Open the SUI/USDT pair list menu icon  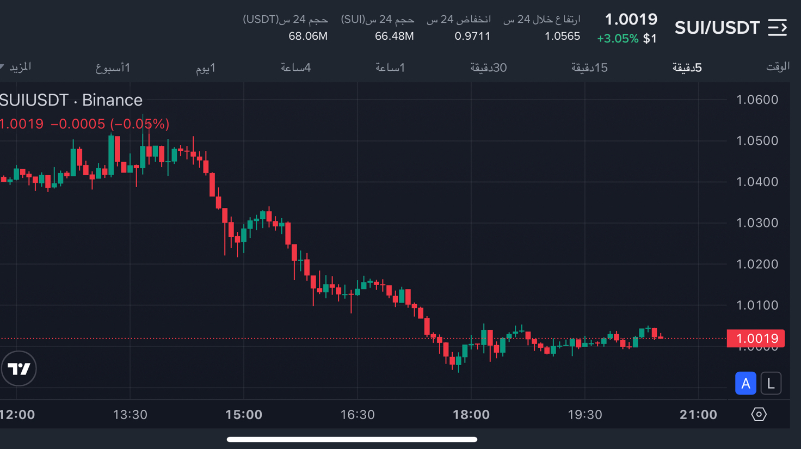(x=778, y=27)
